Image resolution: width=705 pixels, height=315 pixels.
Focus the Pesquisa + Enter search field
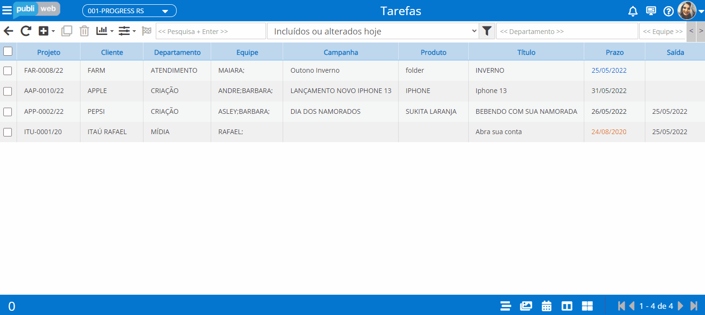point(211,31)
